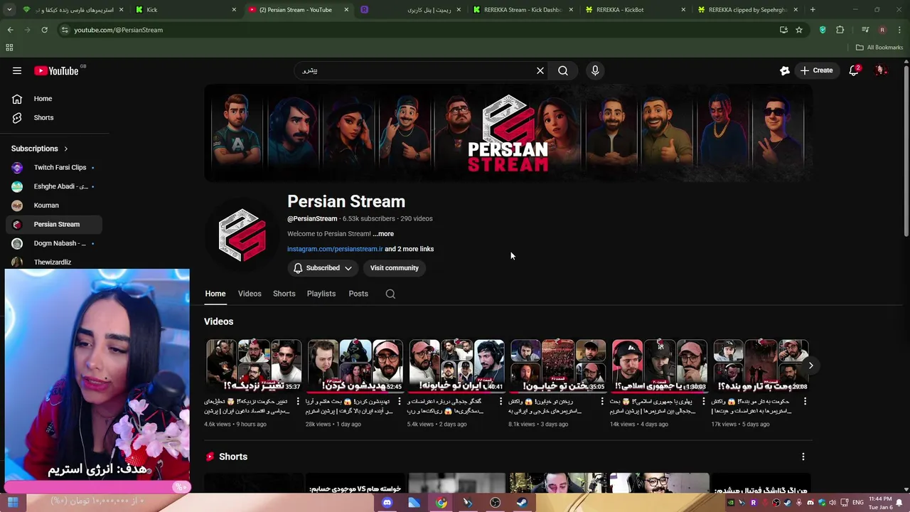The width and height of the screenshot is (910, 512).
Task: Open the icon left of Create
Action: click(785, 70)
